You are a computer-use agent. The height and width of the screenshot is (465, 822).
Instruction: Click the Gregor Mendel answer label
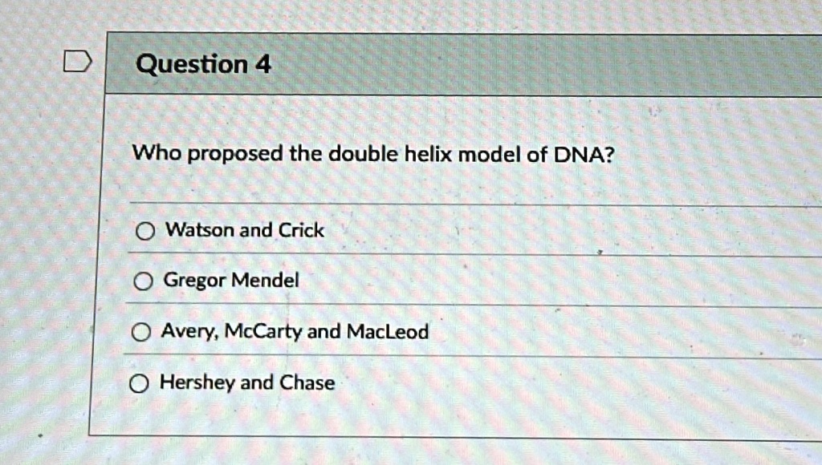(230, 281)
